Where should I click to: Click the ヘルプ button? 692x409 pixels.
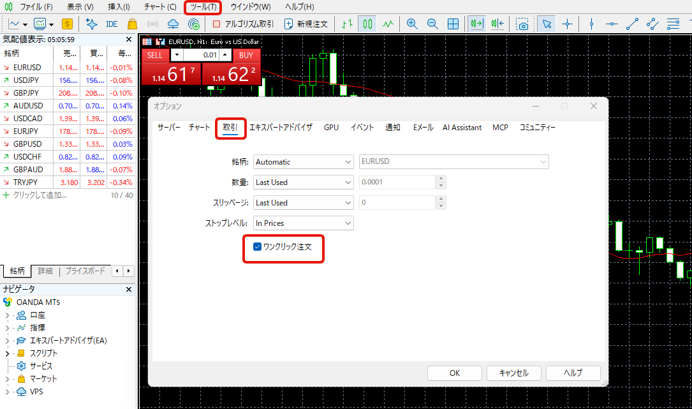click(x=573, y=373)
